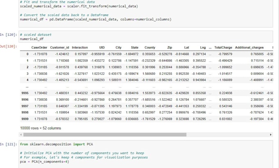
Task: Click the horizontal scrollbar left arrow
Action: 21,135
